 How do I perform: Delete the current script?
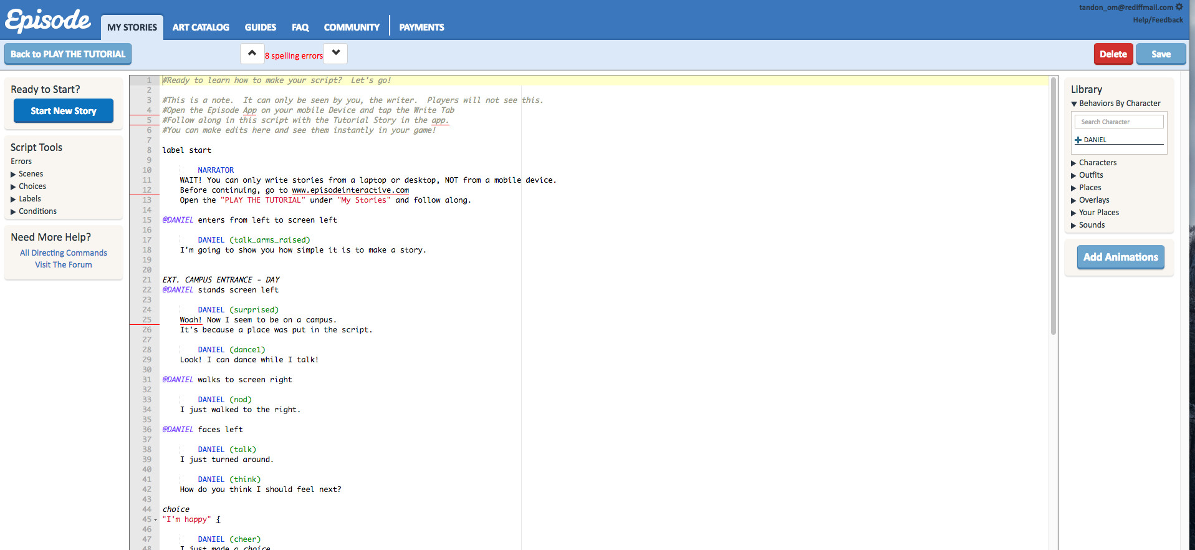click(1113, 54)
